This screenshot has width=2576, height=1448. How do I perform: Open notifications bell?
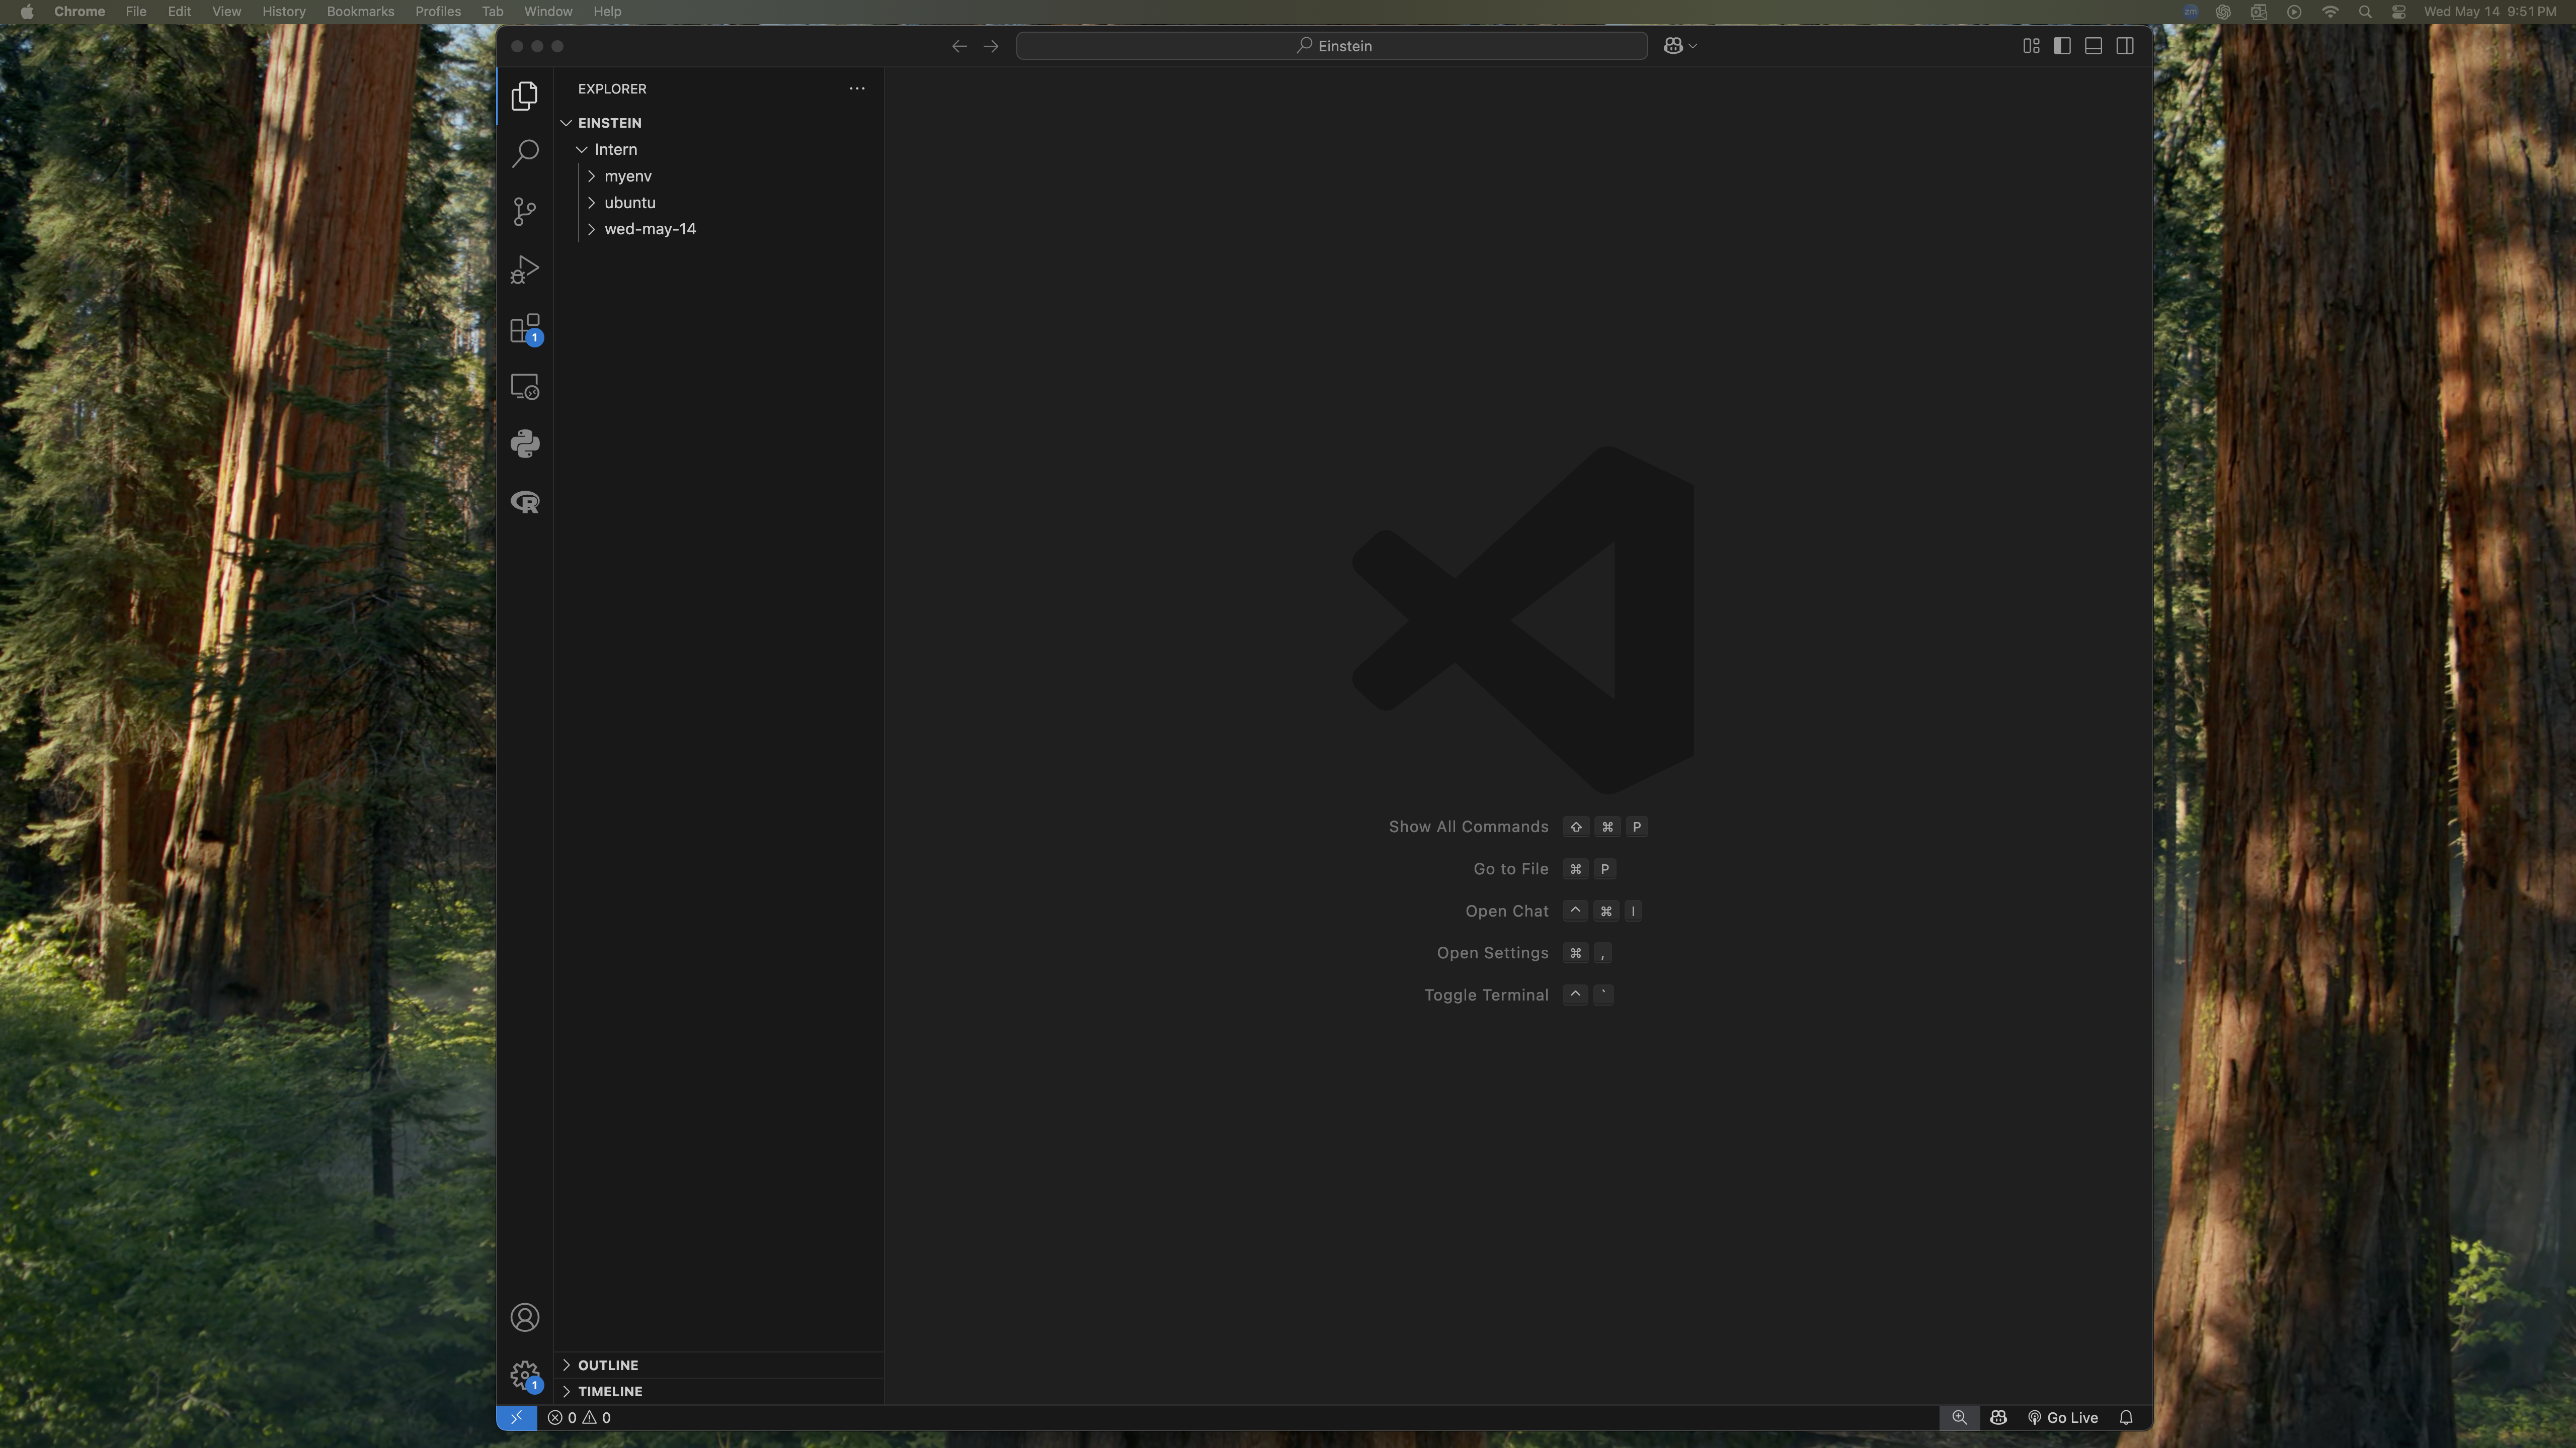coord(2126,1417)
